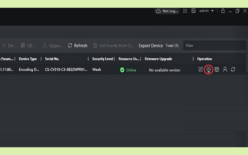Click Get Events from Device
This screenshot has height=155, width=248.
click(113, 46)
